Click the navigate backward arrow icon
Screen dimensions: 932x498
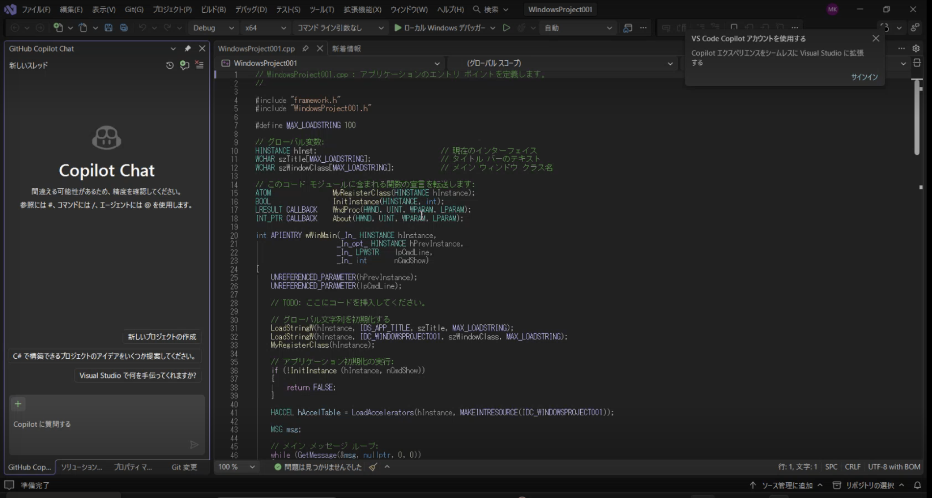pos(15,28)
